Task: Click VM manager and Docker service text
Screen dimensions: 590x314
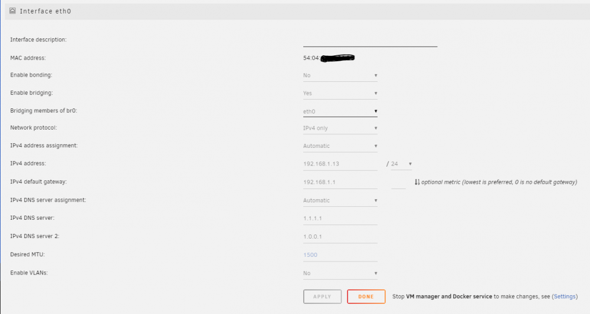Action: (x=449, y=297)
